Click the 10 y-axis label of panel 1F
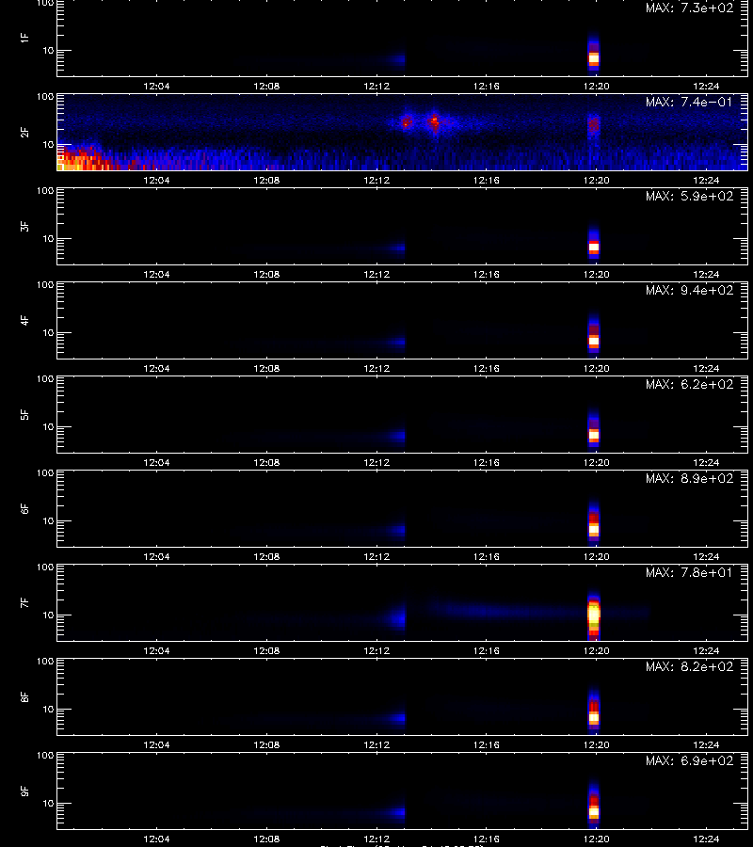753x847 pixels. (48, 50)
